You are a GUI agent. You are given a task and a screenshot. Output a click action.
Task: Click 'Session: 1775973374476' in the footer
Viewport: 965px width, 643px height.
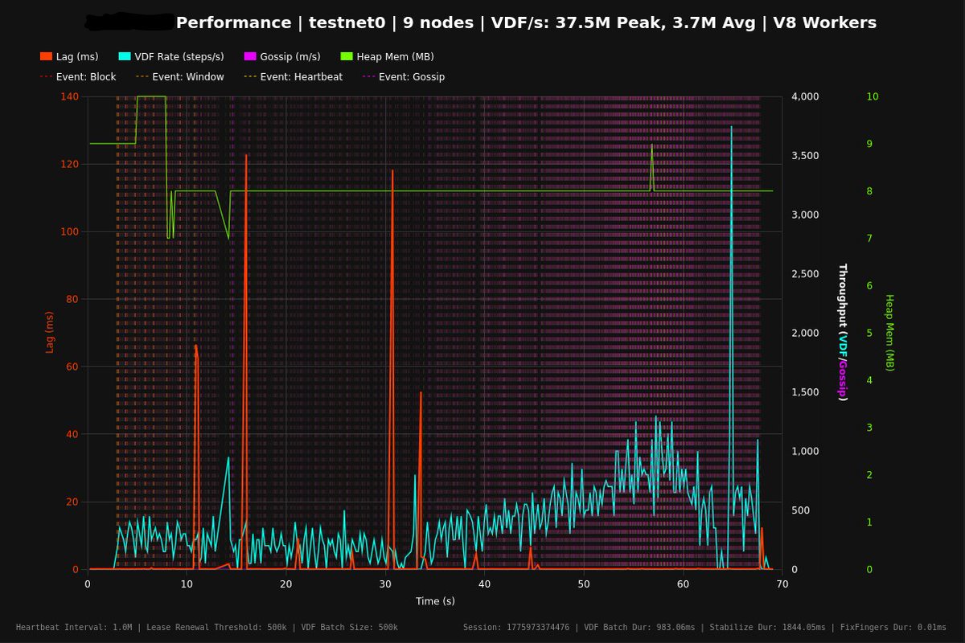point(516,627)
